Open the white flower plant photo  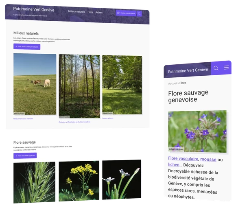coord(122,180)
